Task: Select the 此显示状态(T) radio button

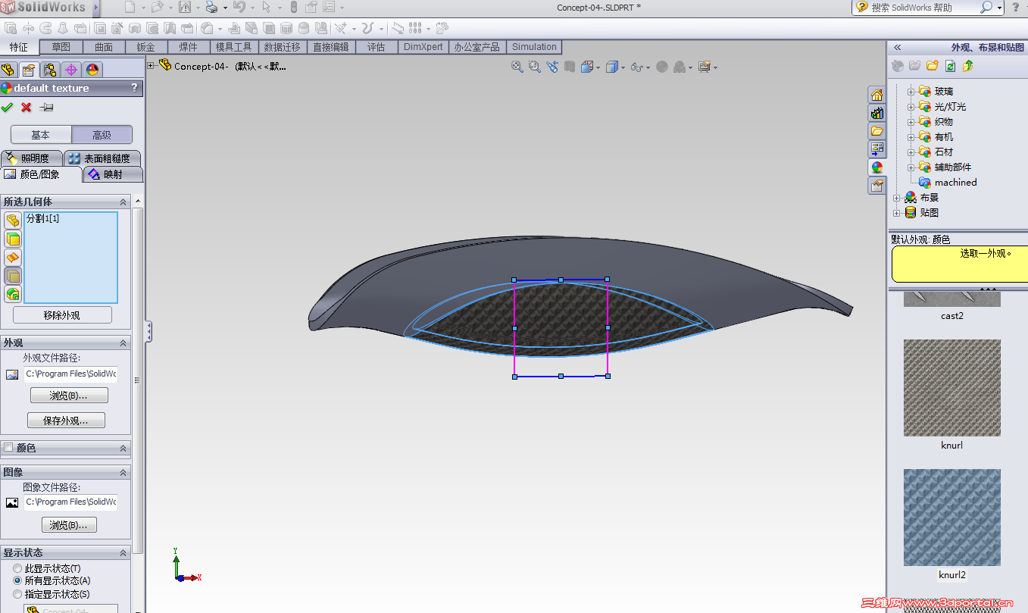Action: (x=17, y=568)
